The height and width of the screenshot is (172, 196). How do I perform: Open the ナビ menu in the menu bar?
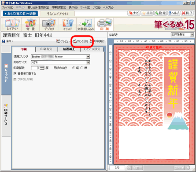pos(97,7)
